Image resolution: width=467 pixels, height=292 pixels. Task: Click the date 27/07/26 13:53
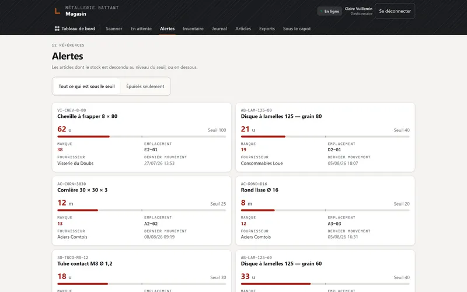pos(159,164)
